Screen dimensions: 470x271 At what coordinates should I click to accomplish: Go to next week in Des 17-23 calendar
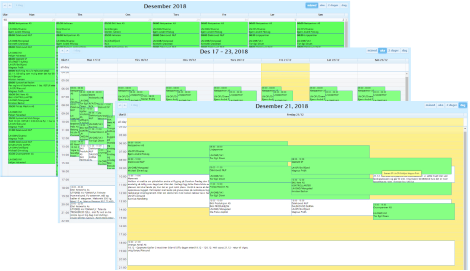point(67,50)
